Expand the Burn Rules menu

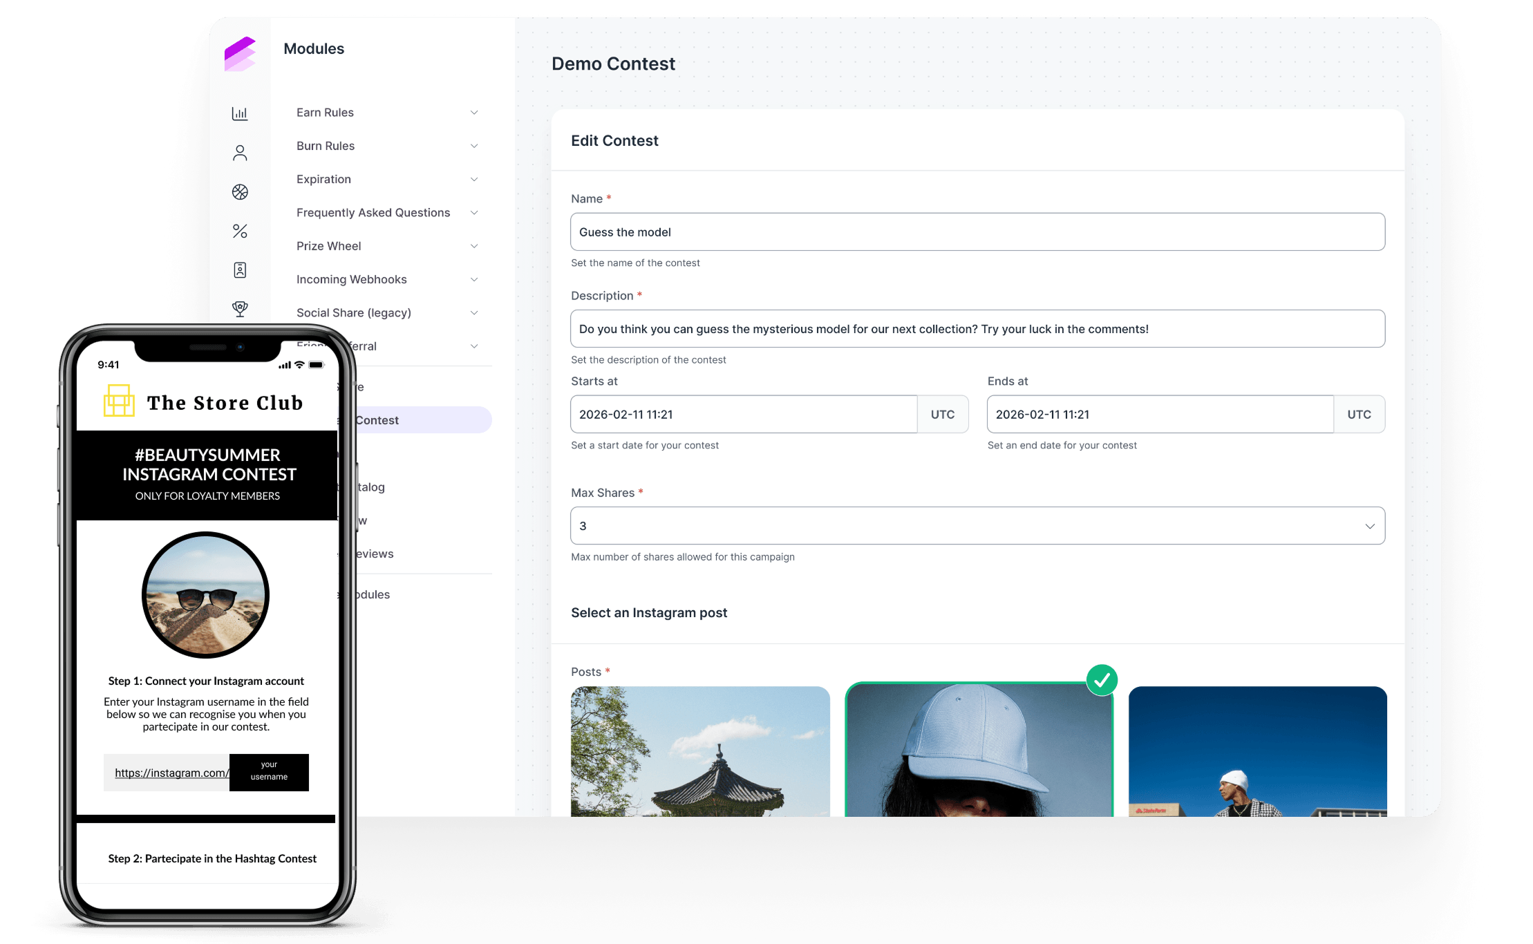coord(474,146)
